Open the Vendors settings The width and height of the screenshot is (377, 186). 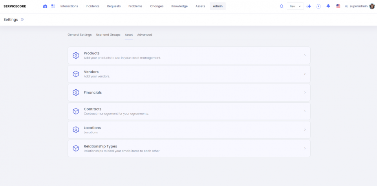tap(189, 74)
